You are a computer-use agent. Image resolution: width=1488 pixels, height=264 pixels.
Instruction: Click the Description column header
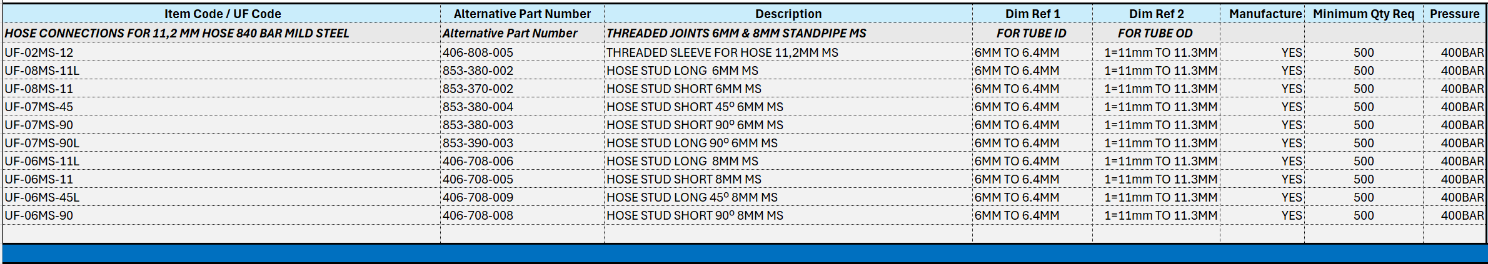click(788, 14)
